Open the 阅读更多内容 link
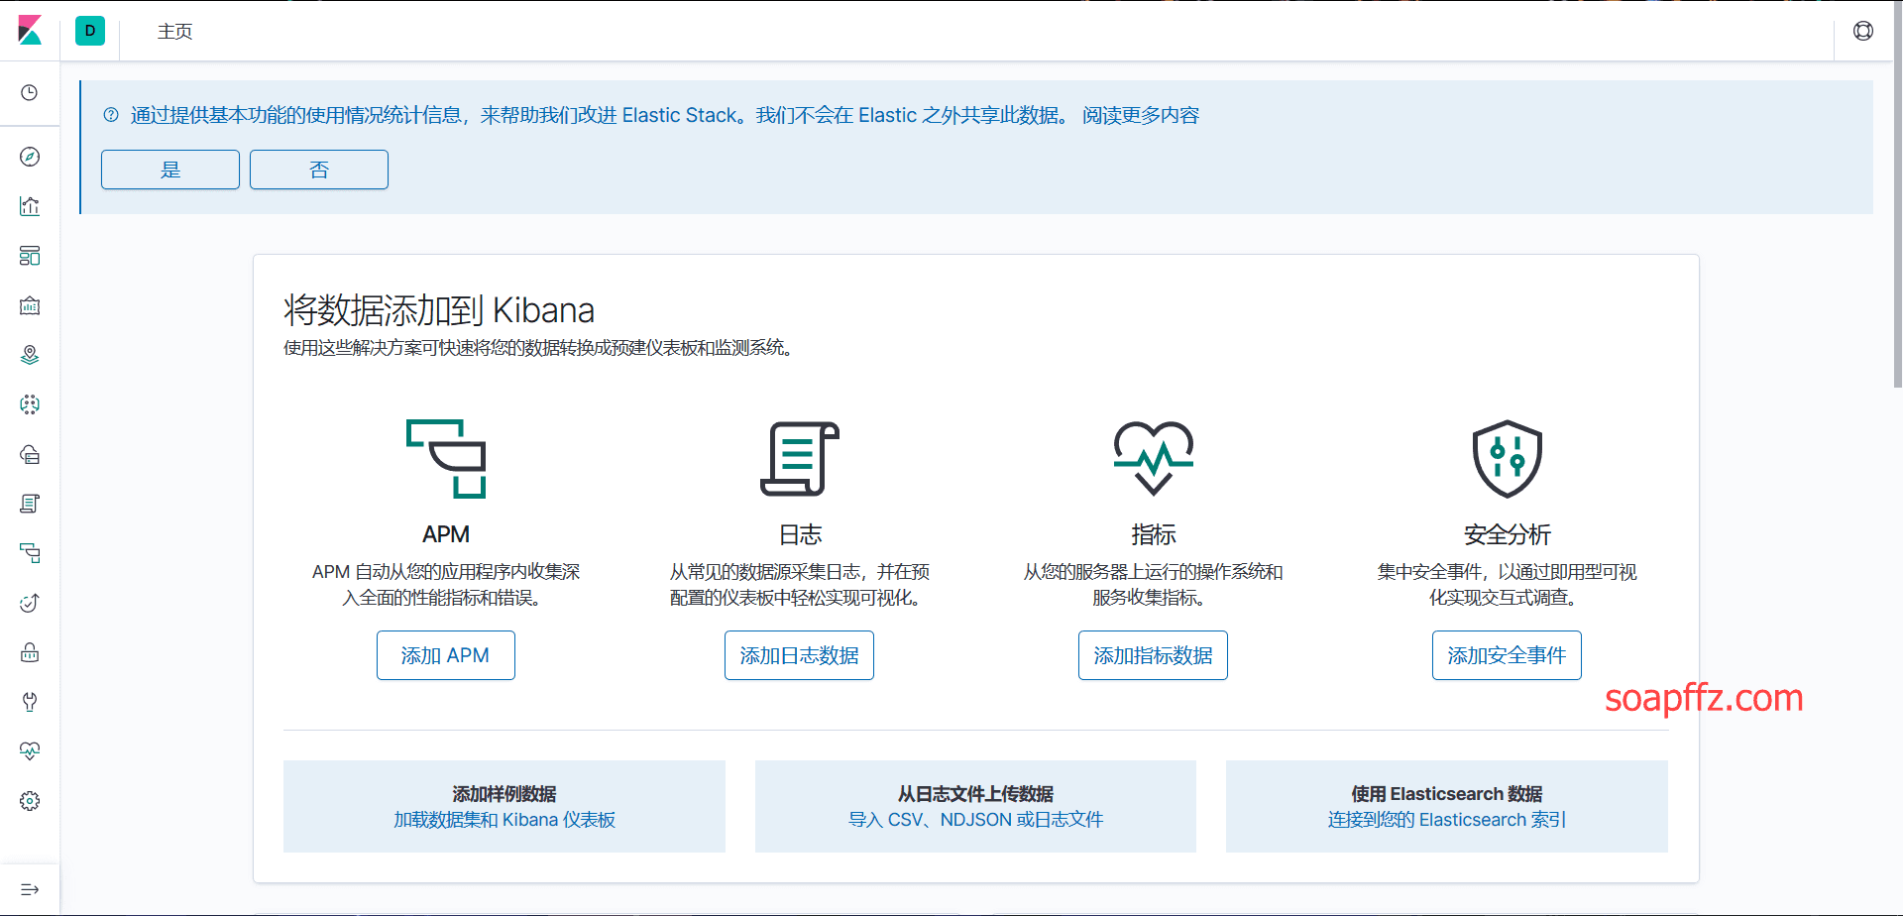 click(1141, 115)
